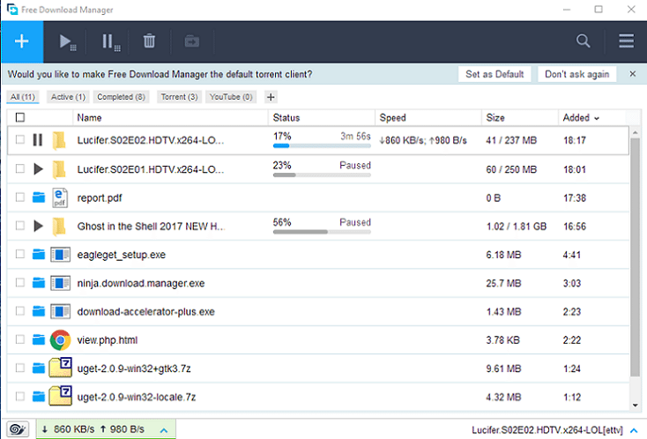Click the Free Download Manager title logo
647x439 pixels.
pos(12,9)
